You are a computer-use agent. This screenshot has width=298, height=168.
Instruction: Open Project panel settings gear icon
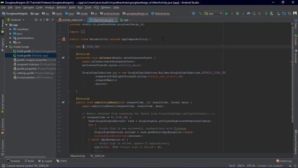(47, 20)
